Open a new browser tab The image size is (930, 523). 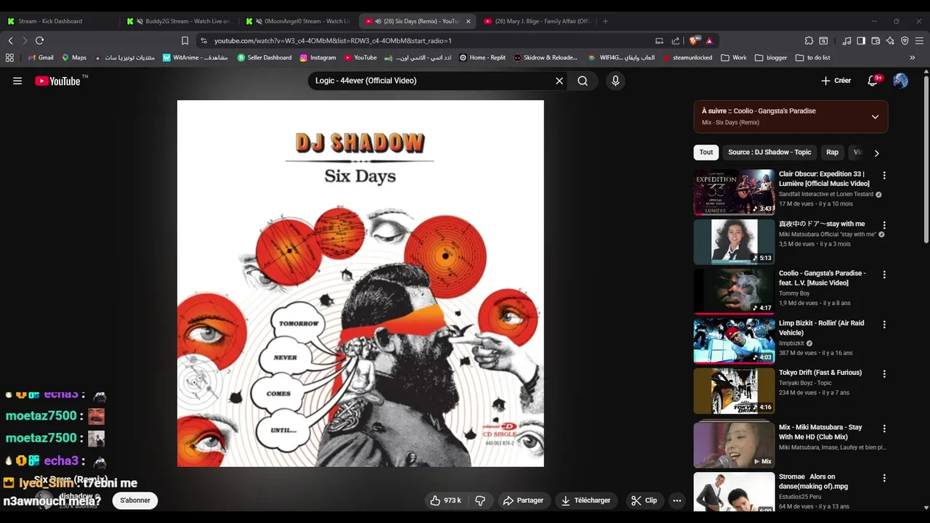[605, 21]
